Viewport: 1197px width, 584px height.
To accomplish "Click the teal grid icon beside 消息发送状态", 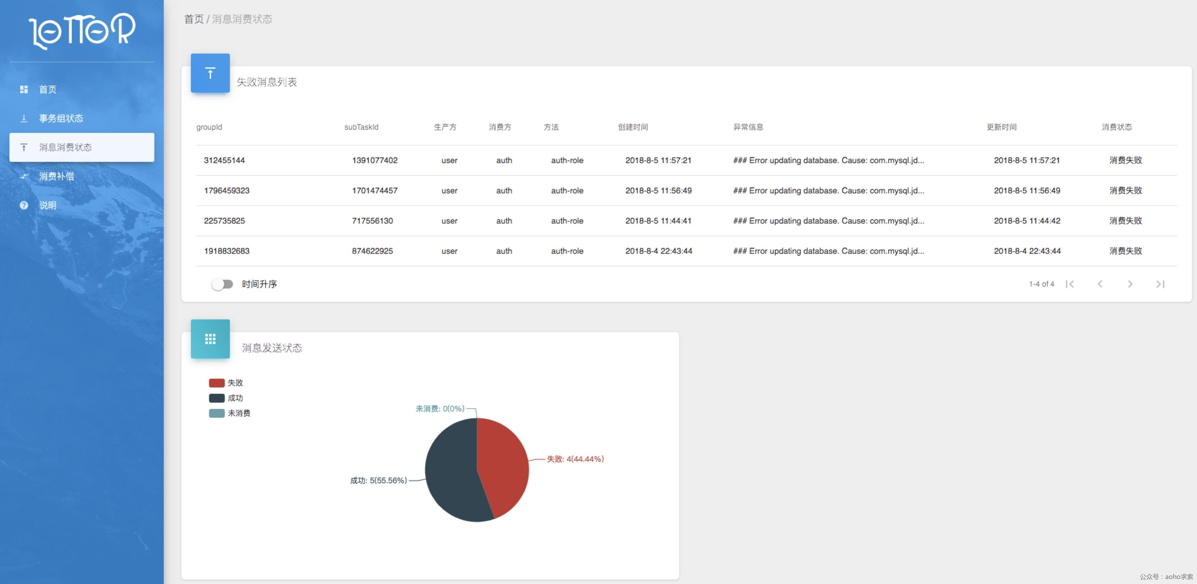I will (210, 339).
